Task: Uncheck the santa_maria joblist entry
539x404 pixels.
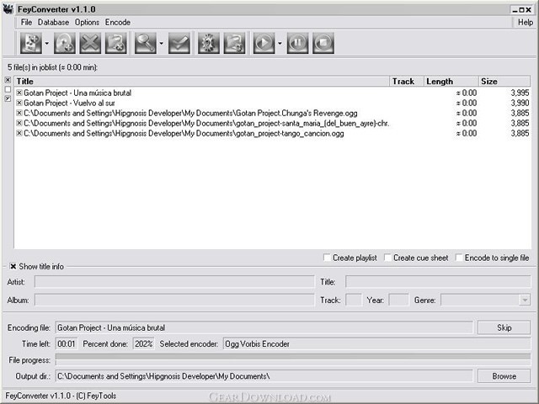Action: (19, 123)
